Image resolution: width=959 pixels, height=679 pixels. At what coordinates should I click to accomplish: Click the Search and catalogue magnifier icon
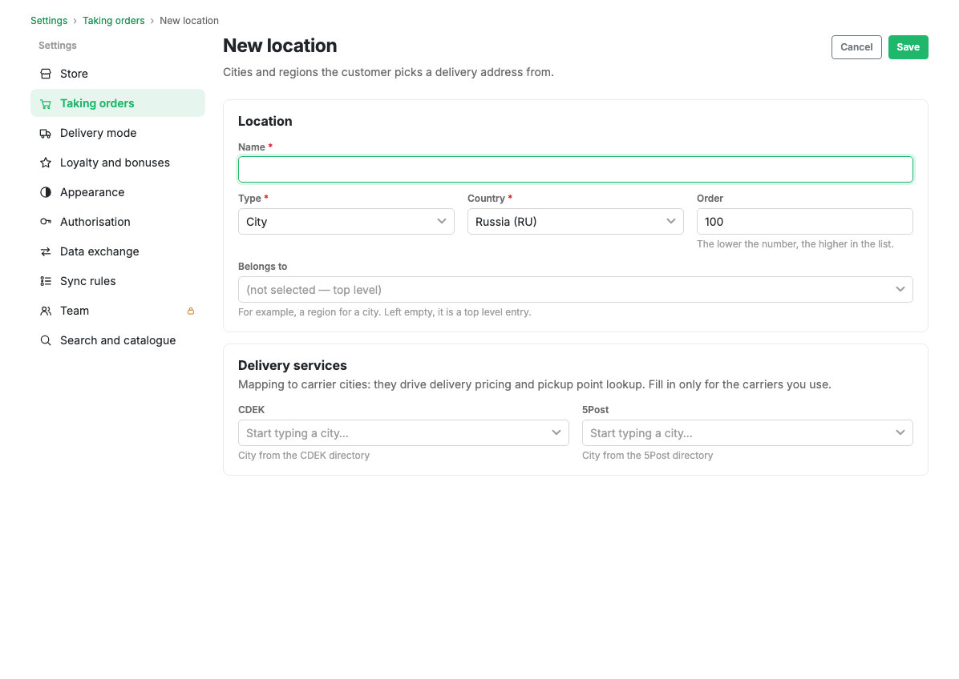46,341
